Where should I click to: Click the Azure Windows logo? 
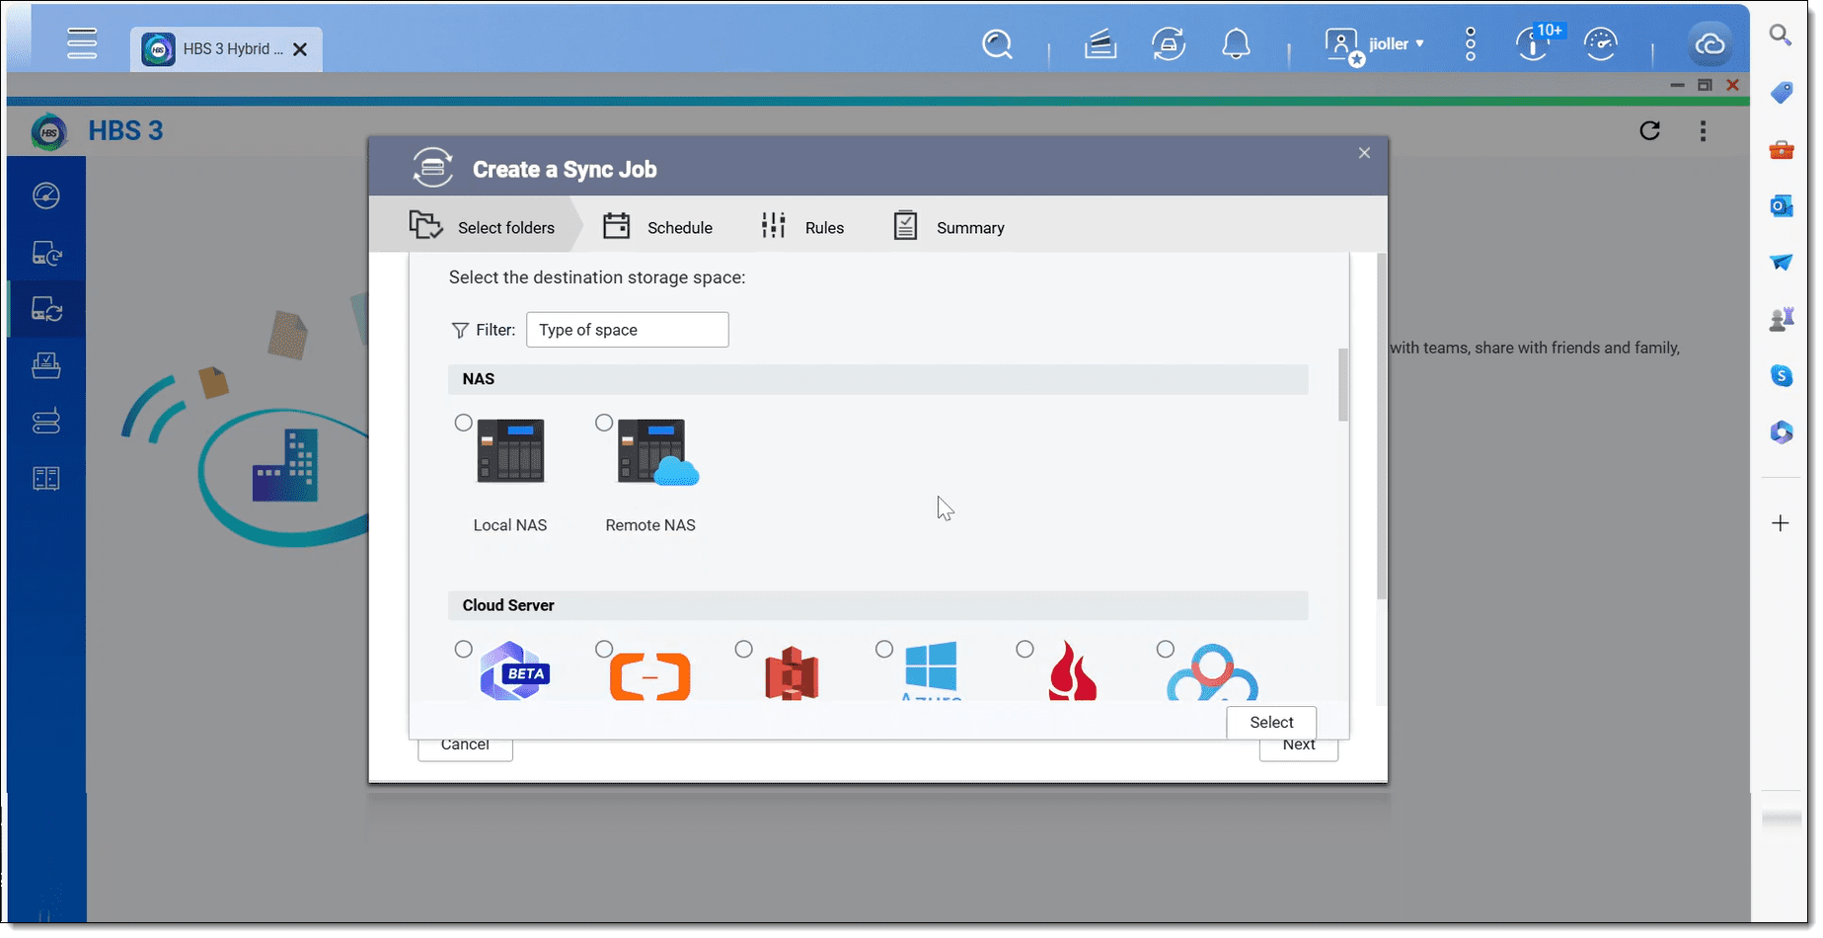point(931,666)
